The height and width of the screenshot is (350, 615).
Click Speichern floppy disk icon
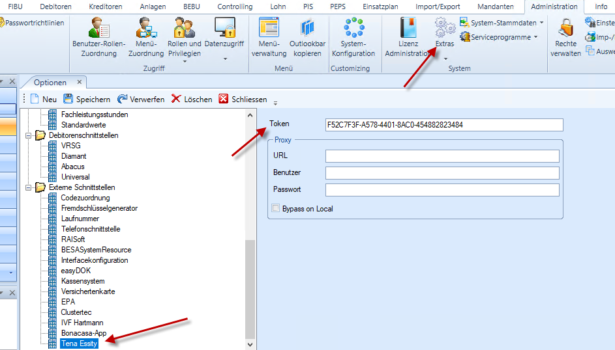tap(68, 99)
